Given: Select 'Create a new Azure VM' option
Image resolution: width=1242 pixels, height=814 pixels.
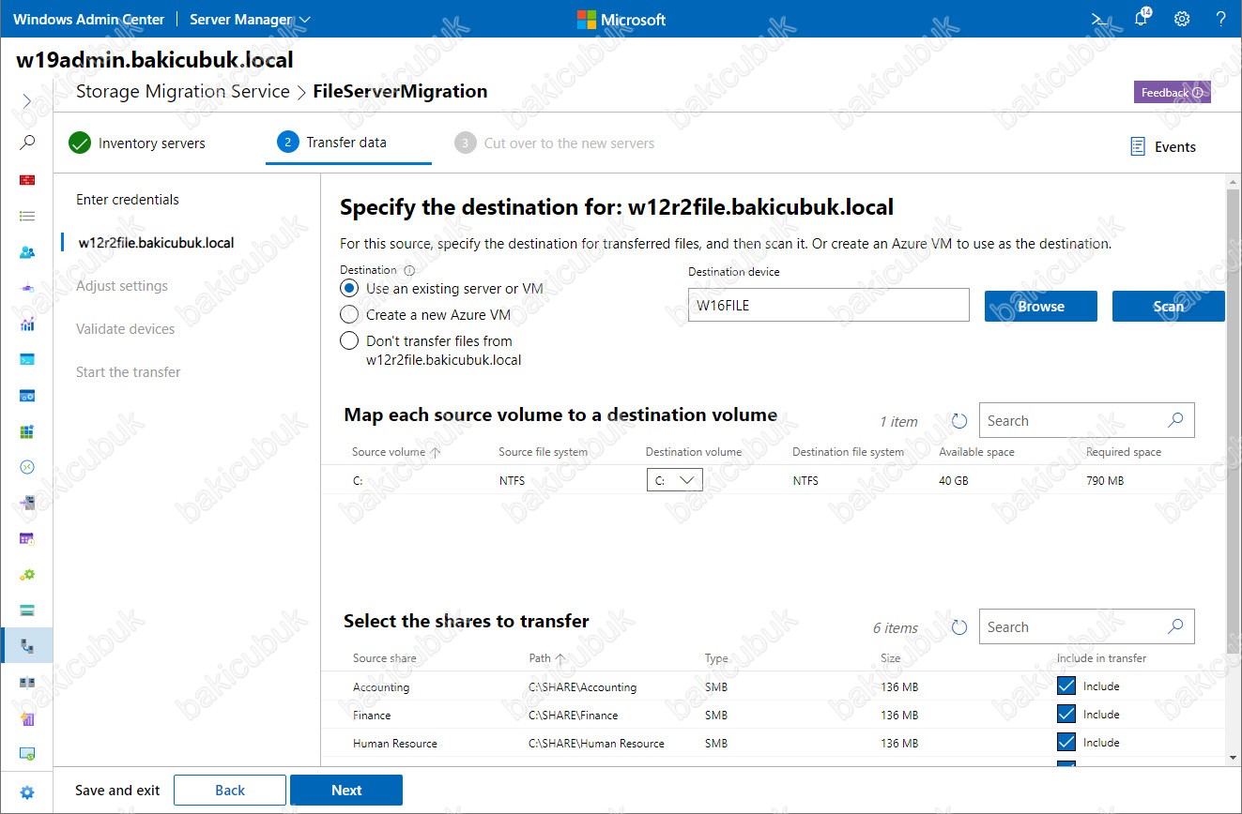Looking at the screenshot, I should (349, 315).
